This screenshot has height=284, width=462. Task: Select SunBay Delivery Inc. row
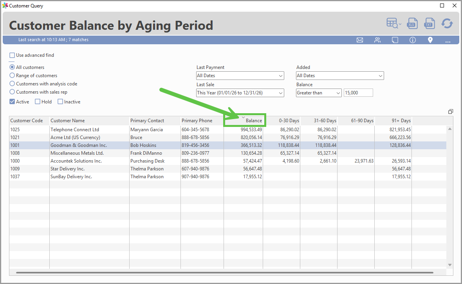228,177
